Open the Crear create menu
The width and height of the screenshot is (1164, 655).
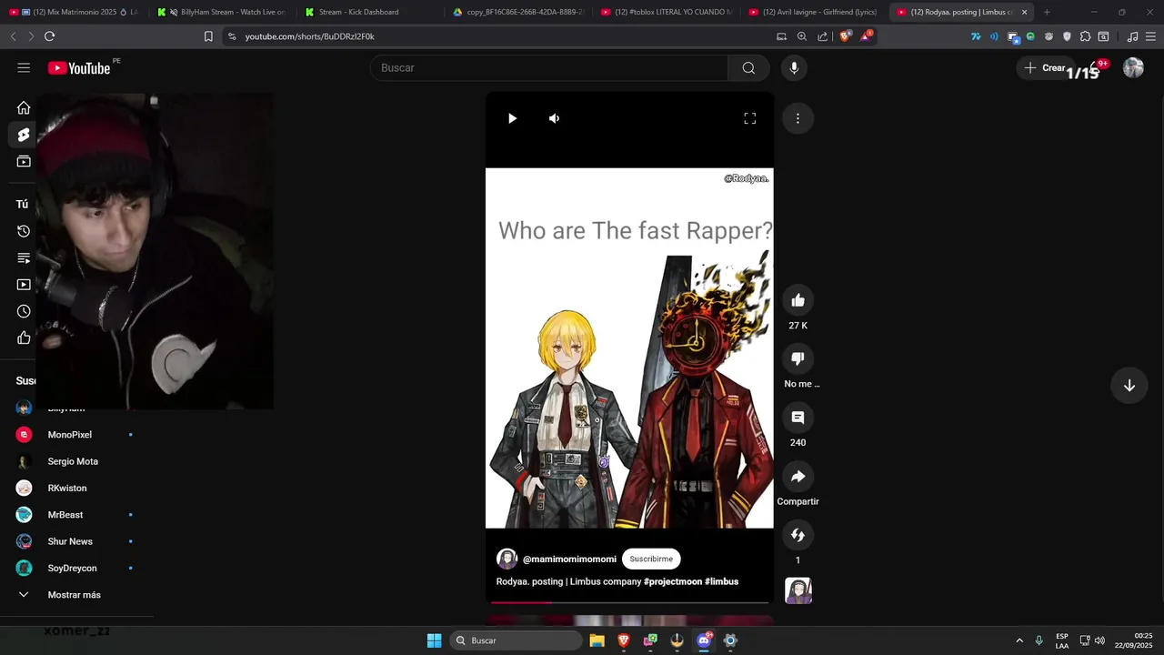click(x=1045, y=68)
